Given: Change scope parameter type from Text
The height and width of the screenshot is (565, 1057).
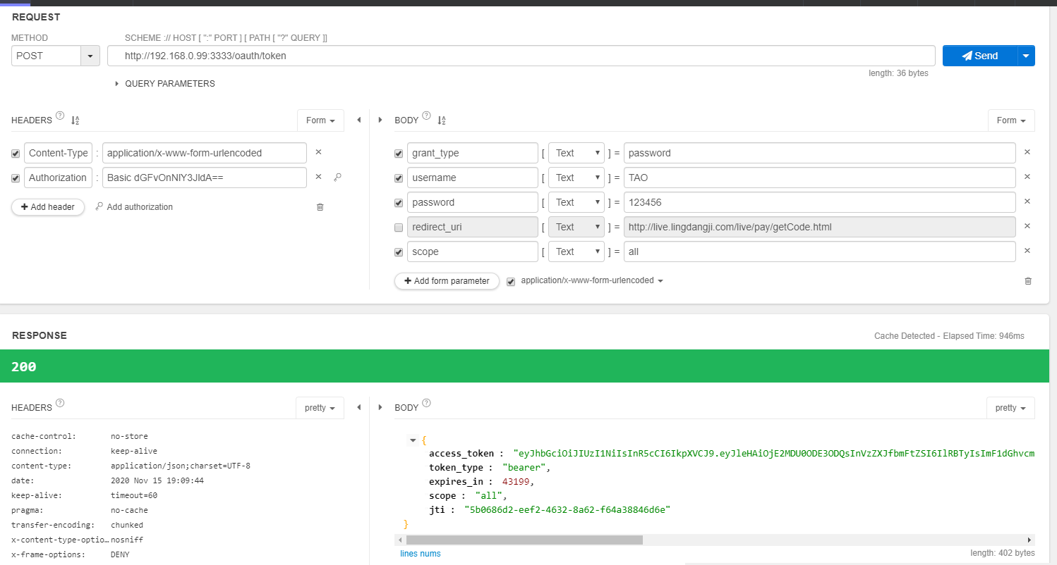Looking at the screenshot, I should [576, 252].
